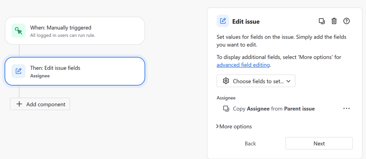366x159 pixels.
Task: Open help with the question mark icon
Action: 347,21
